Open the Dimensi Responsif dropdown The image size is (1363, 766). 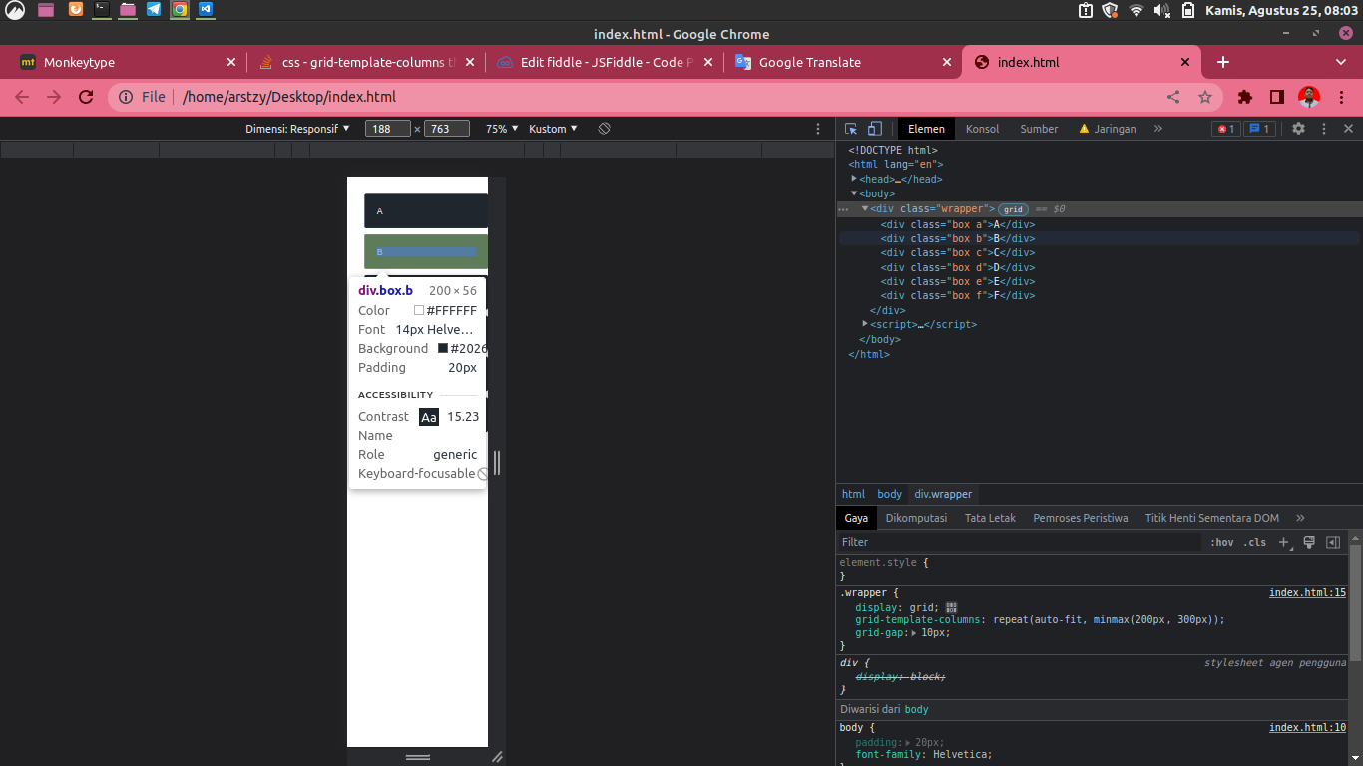point(297,129)
